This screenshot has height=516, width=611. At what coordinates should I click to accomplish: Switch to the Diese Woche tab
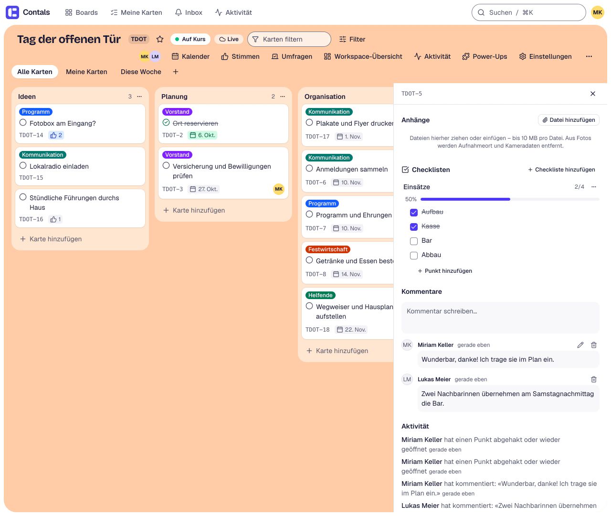pos(141,72)
